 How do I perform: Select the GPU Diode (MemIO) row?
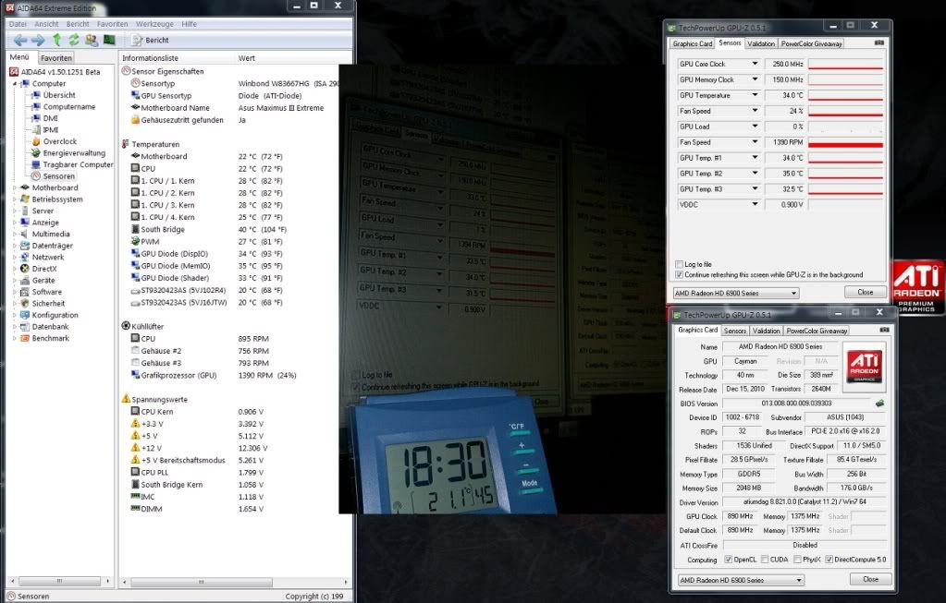pos(176,266)
